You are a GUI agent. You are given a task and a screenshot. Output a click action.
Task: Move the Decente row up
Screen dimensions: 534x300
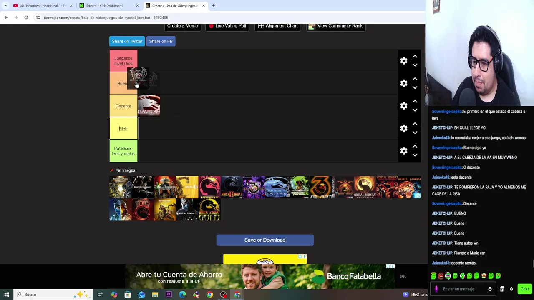tap(415, 101)
